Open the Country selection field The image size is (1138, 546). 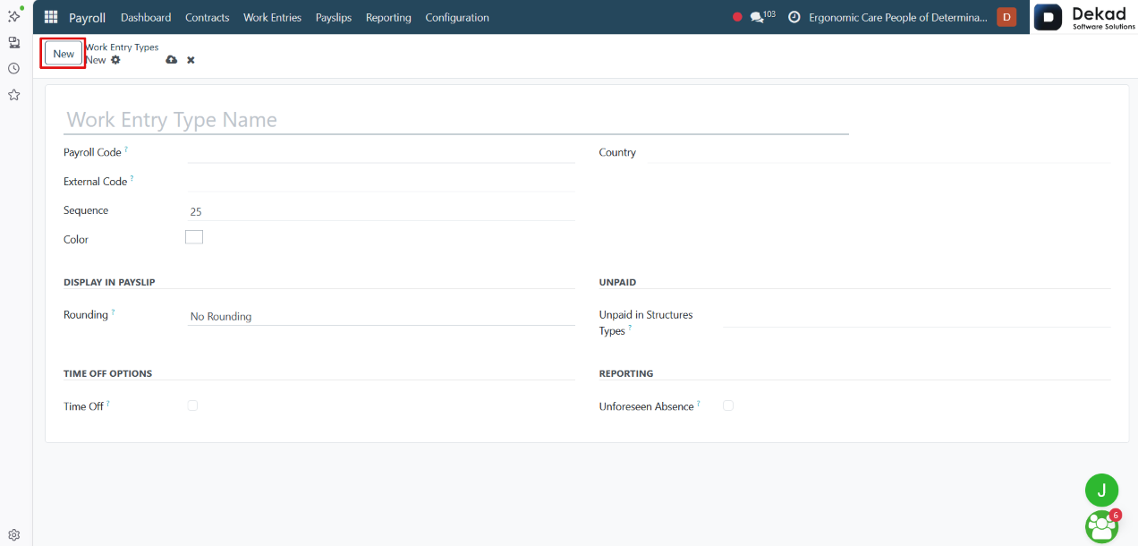tap(877, 153)
